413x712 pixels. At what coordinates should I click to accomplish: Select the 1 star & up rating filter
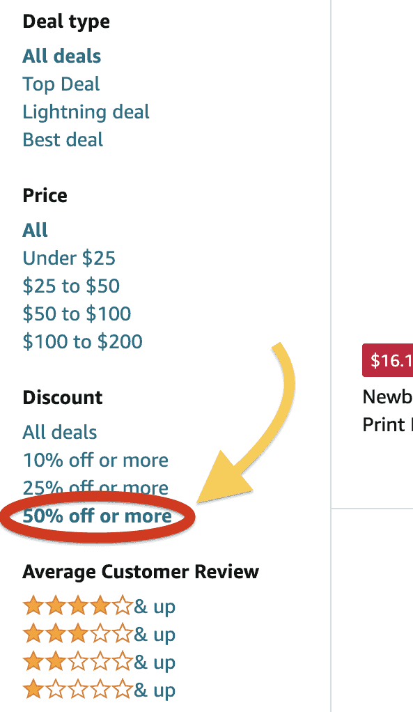[99, 690]
